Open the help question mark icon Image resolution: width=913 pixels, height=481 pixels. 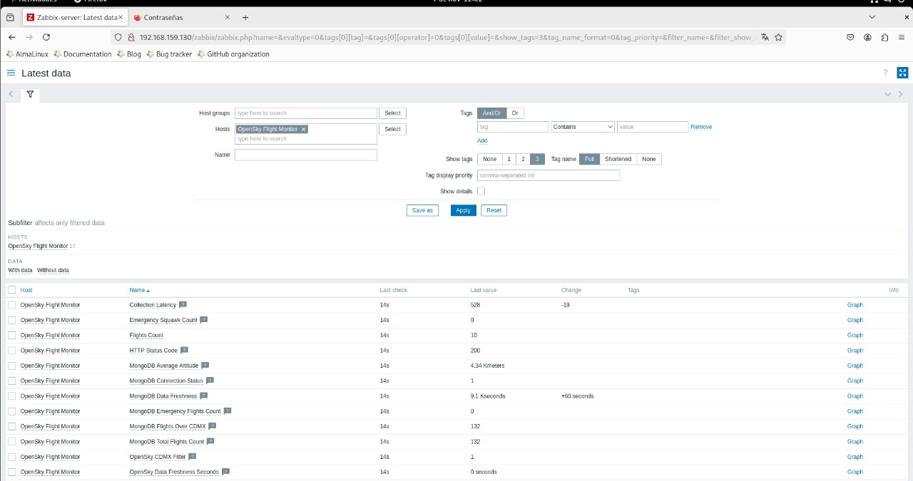[885, 73]
